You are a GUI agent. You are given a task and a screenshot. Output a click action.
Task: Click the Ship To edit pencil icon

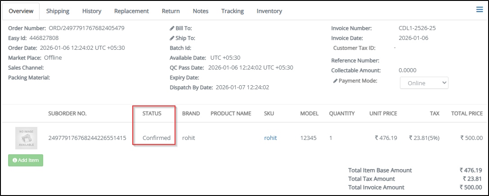(x=172, y=38)
